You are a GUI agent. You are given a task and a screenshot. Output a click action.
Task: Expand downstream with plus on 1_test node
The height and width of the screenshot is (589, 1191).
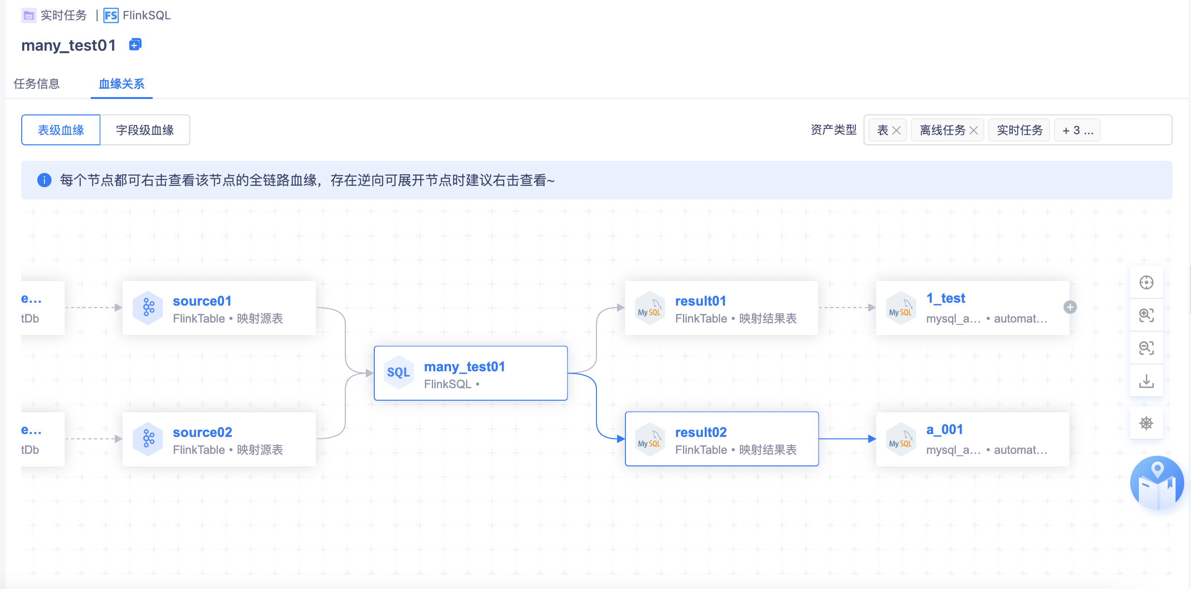click(x=1070, y=307)
